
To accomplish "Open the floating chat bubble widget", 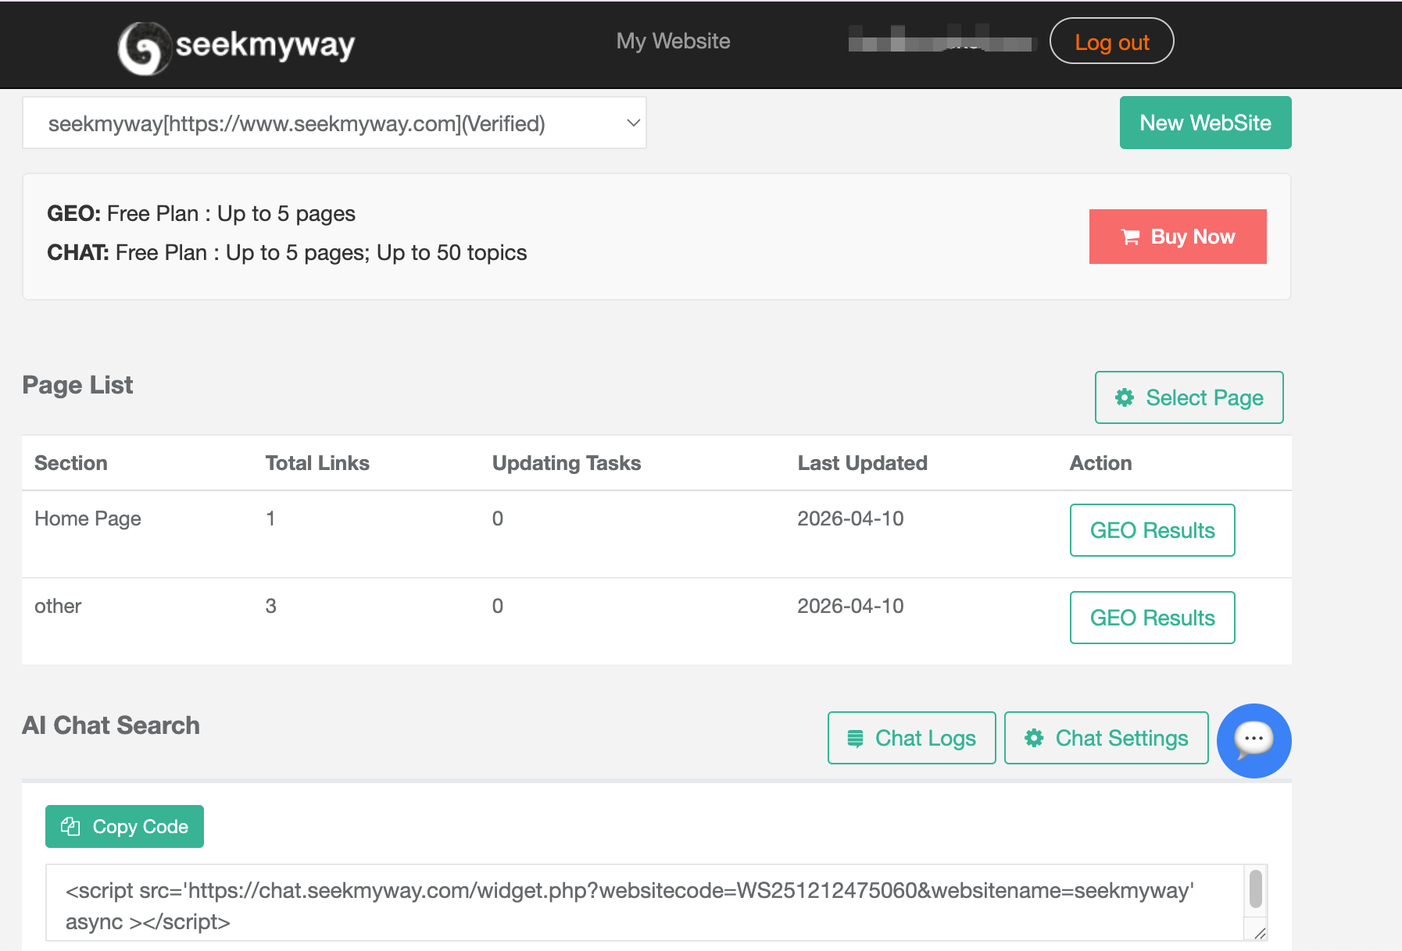I will 1254,740.
